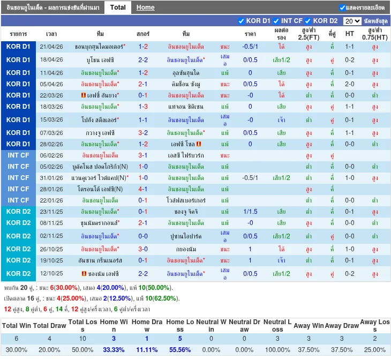Image resolution: width=391 pixels, height=359 pixels.
Task: Open the เอสซี ไฟร์บวร์ก team link
Action: click(x=185, y=155)
